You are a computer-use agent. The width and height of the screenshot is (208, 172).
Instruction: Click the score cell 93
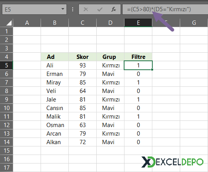pos(82,65)
